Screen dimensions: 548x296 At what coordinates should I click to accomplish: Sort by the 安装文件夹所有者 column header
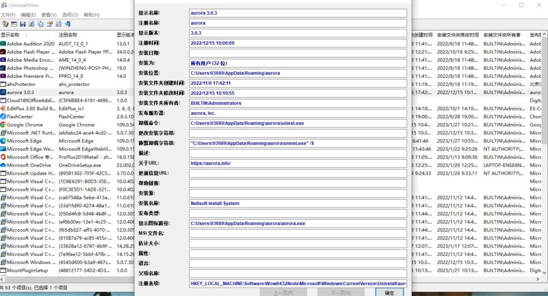[504, 35]
